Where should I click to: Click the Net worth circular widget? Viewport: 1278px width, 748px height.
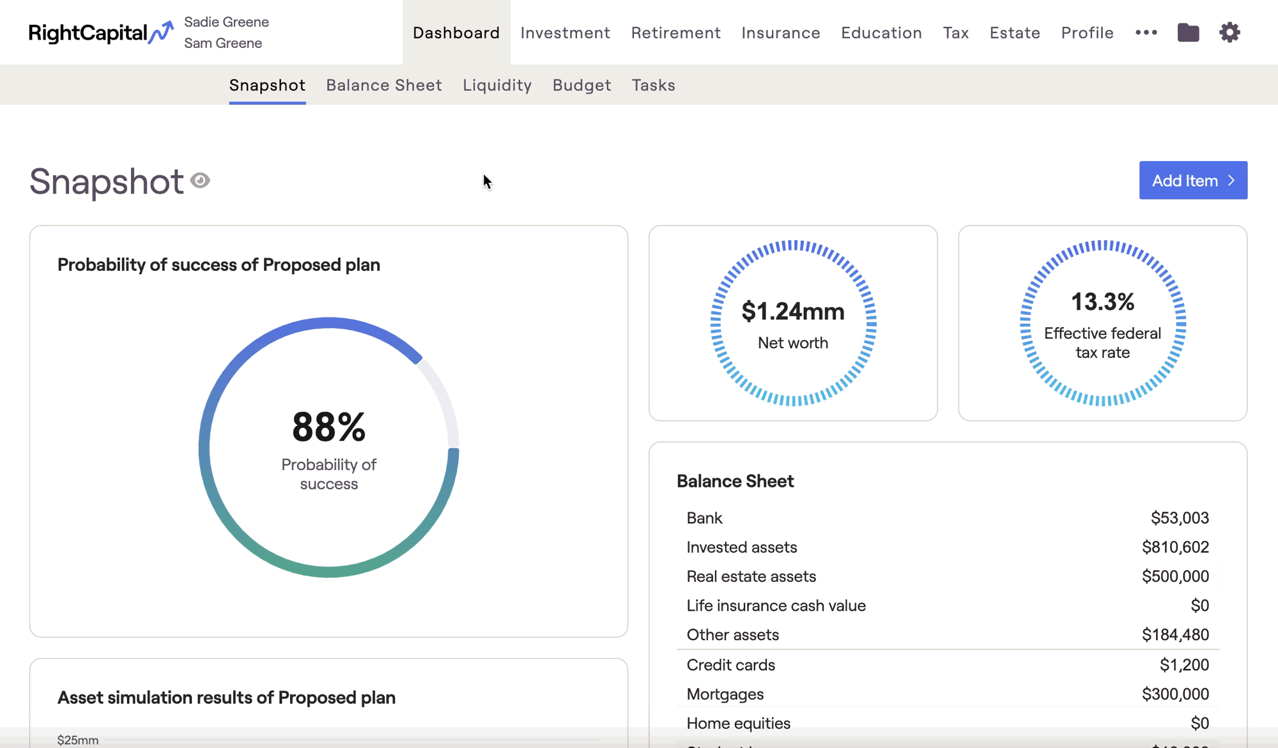pyautogui.click(x=792, y=323)
